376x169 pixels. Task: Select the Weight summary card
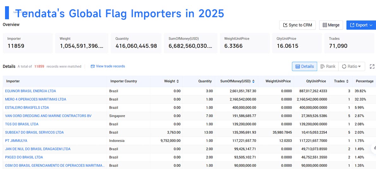coord(82,43)
